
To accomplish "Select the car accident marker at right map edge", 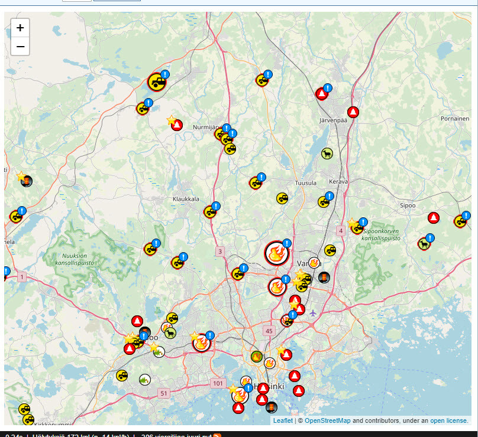I will click(460, 221).
